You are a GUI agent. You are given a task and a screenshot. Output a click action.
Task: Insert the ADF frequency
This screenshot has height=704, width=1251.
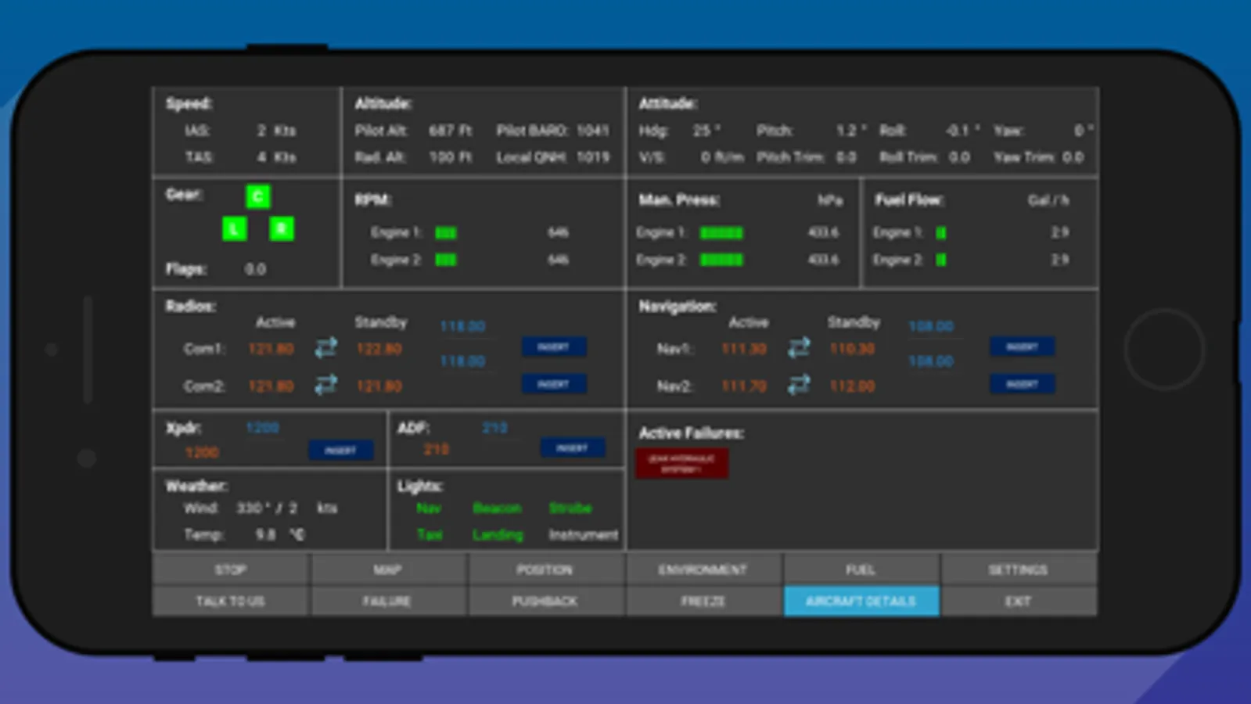[573, 448]
